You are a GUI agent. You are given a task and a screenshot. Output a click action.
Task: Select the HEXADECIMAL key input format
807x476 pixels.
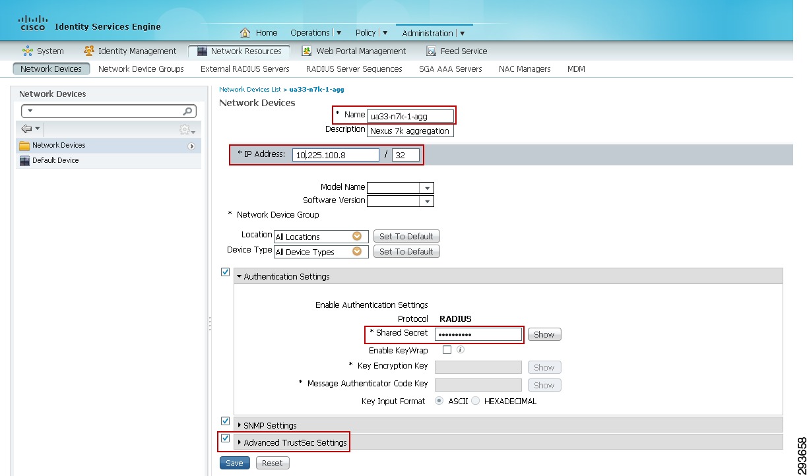click(x=475, y=401)
